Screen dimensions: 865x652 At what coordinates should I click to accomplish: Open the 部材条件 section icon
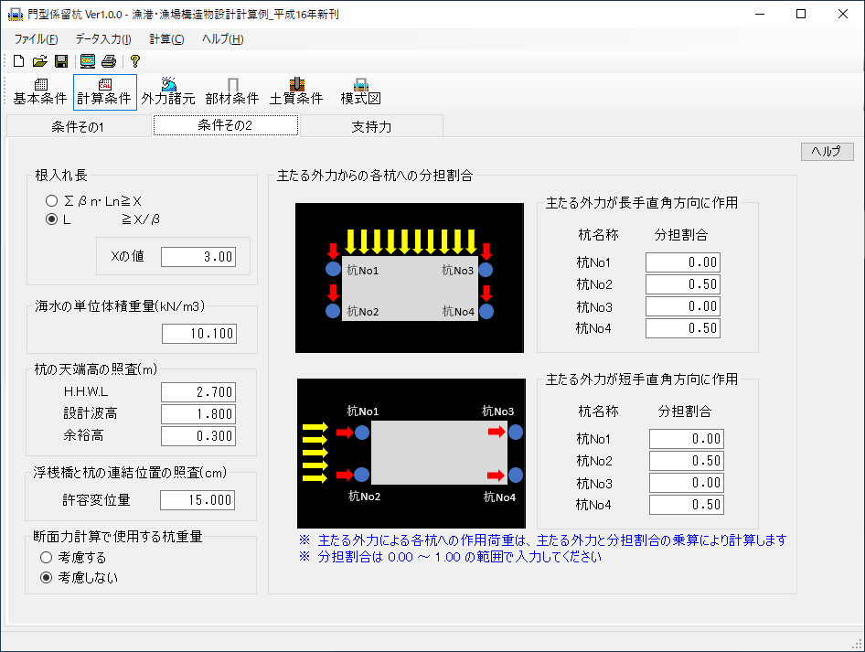[x=232, y=92]
